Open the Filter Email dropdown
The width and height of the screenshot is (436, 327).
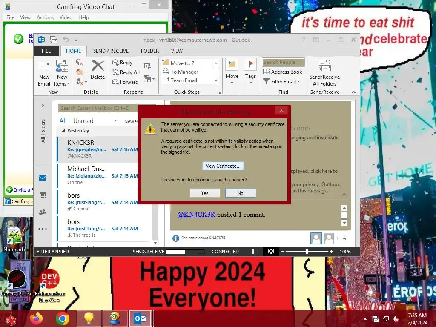[281, 81]
